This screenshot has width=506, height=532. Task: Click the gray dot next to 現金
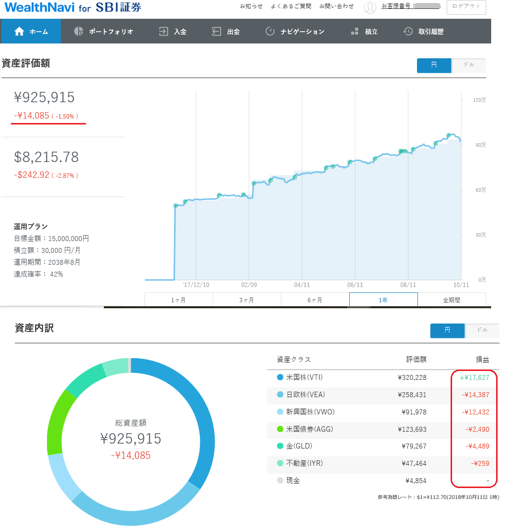[280, 481]
